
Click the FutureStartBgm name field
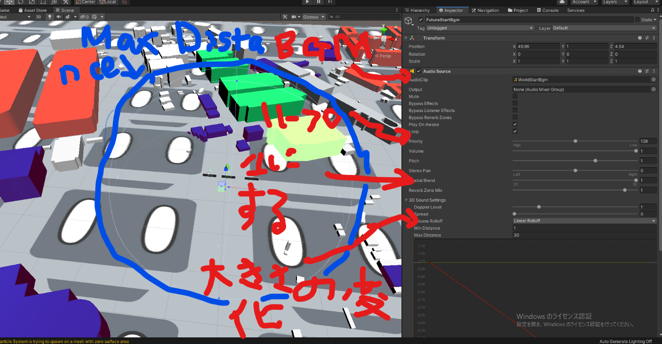[529, 20]
